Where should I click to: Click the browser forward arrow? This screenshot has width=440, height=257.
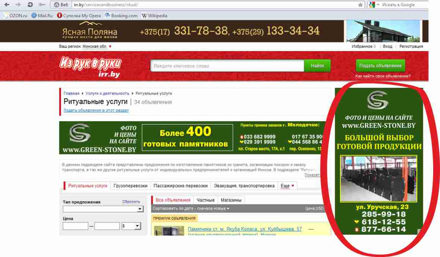[x=17, y=5]
